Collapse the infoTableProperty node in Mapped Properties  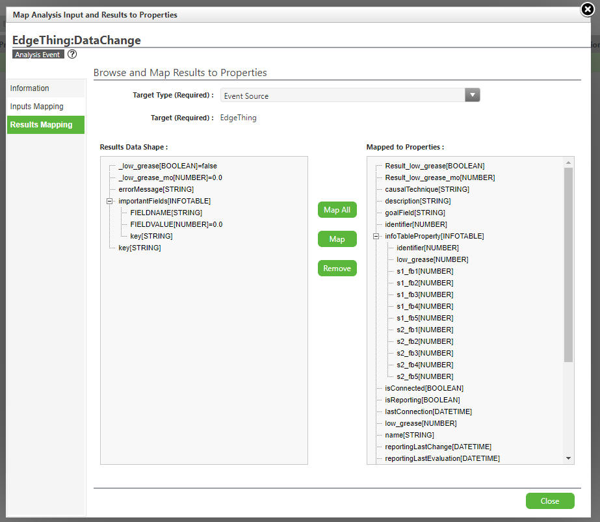376,236
